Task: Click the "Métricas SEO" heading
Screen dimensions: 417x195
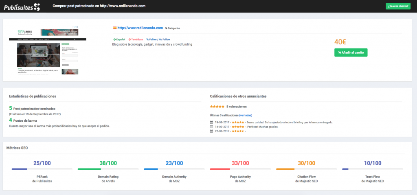Action: point(17,148)
